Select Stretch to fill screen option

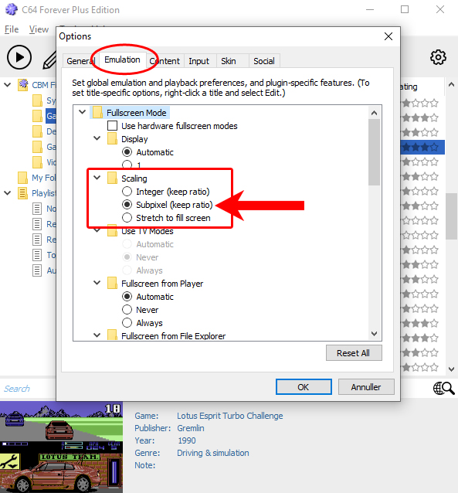(x=127, y=218)
